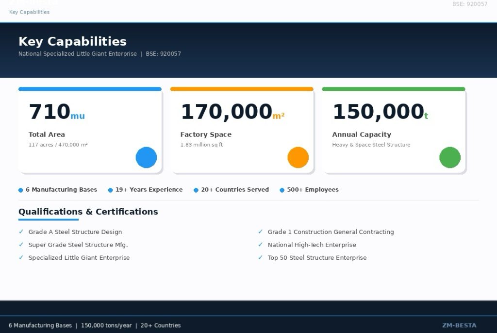
Task: Click the Annual Capacity label
Action: pyautogui.click(x=362, y=134)
